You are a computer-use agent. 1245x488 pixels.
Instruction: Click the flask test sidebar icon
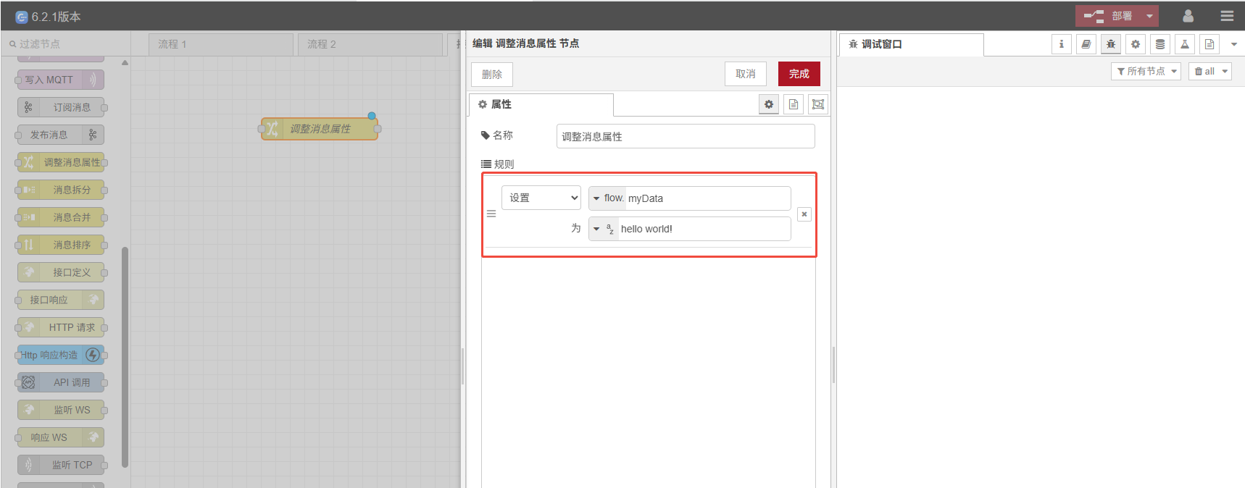pyautogui.click(x=1185, y=44)
